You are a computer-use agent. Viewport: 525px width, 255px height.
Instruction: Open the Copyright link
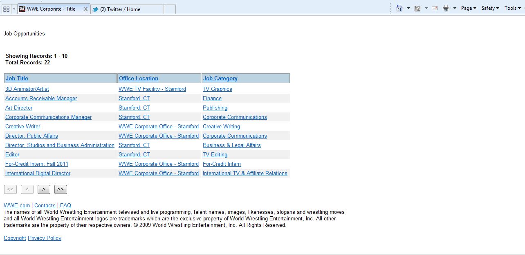[15, 238]
